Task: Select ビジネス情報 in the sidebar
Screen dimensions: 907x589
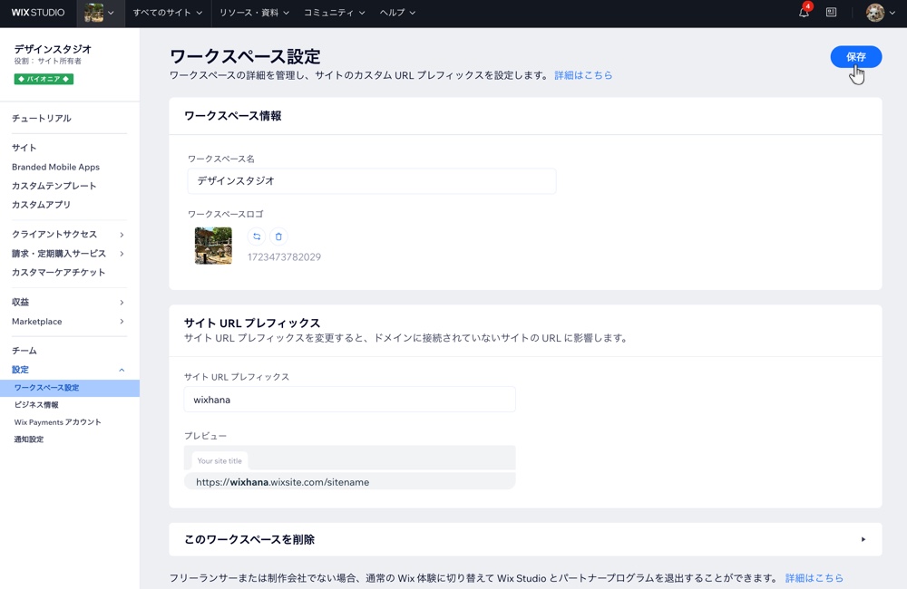Action: point(35,404)
